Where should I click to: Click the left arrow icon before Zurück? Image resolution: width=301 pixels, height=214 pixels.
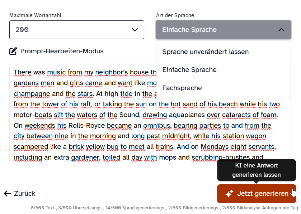[7, 194]
